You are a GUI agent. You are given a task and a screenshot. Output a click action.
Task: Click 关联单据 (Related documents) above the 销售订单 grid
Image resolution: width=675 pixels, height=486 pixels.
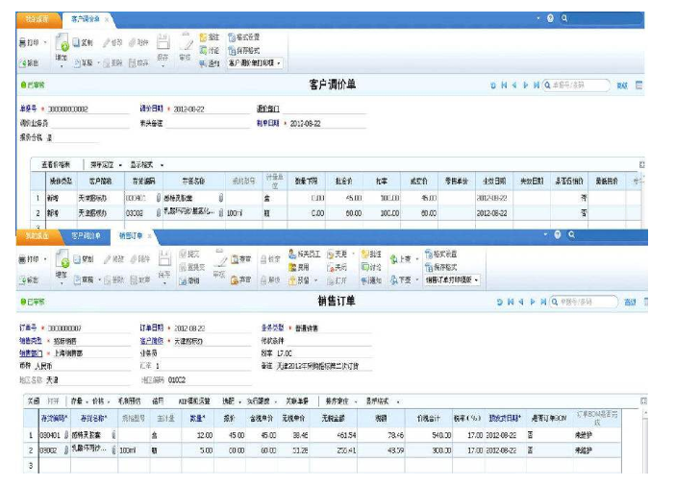coord(297,401)
